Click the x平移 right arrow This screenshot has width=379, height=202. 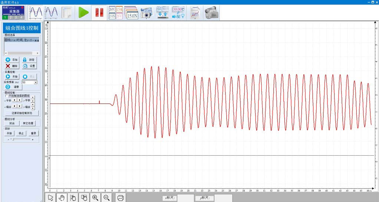19,100
